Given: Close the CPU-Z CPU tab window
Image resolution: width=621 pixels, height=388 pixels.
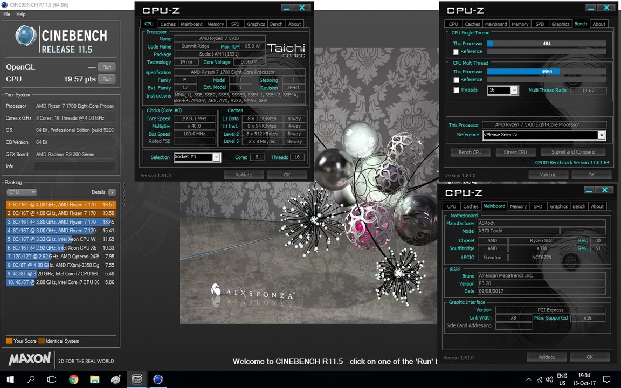Looking at the screenshot, I should pos(302,8).
